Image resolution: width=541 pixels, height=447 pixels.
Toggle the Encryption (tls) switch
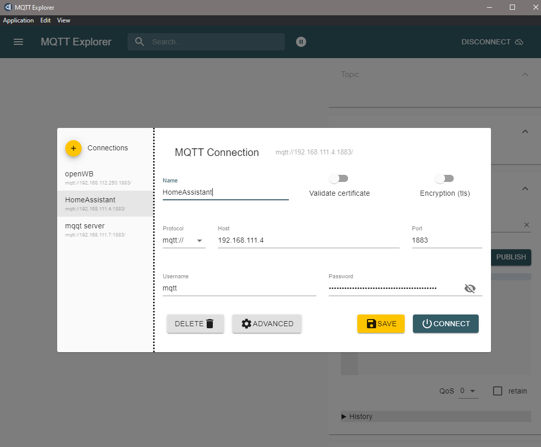[445, 178]
